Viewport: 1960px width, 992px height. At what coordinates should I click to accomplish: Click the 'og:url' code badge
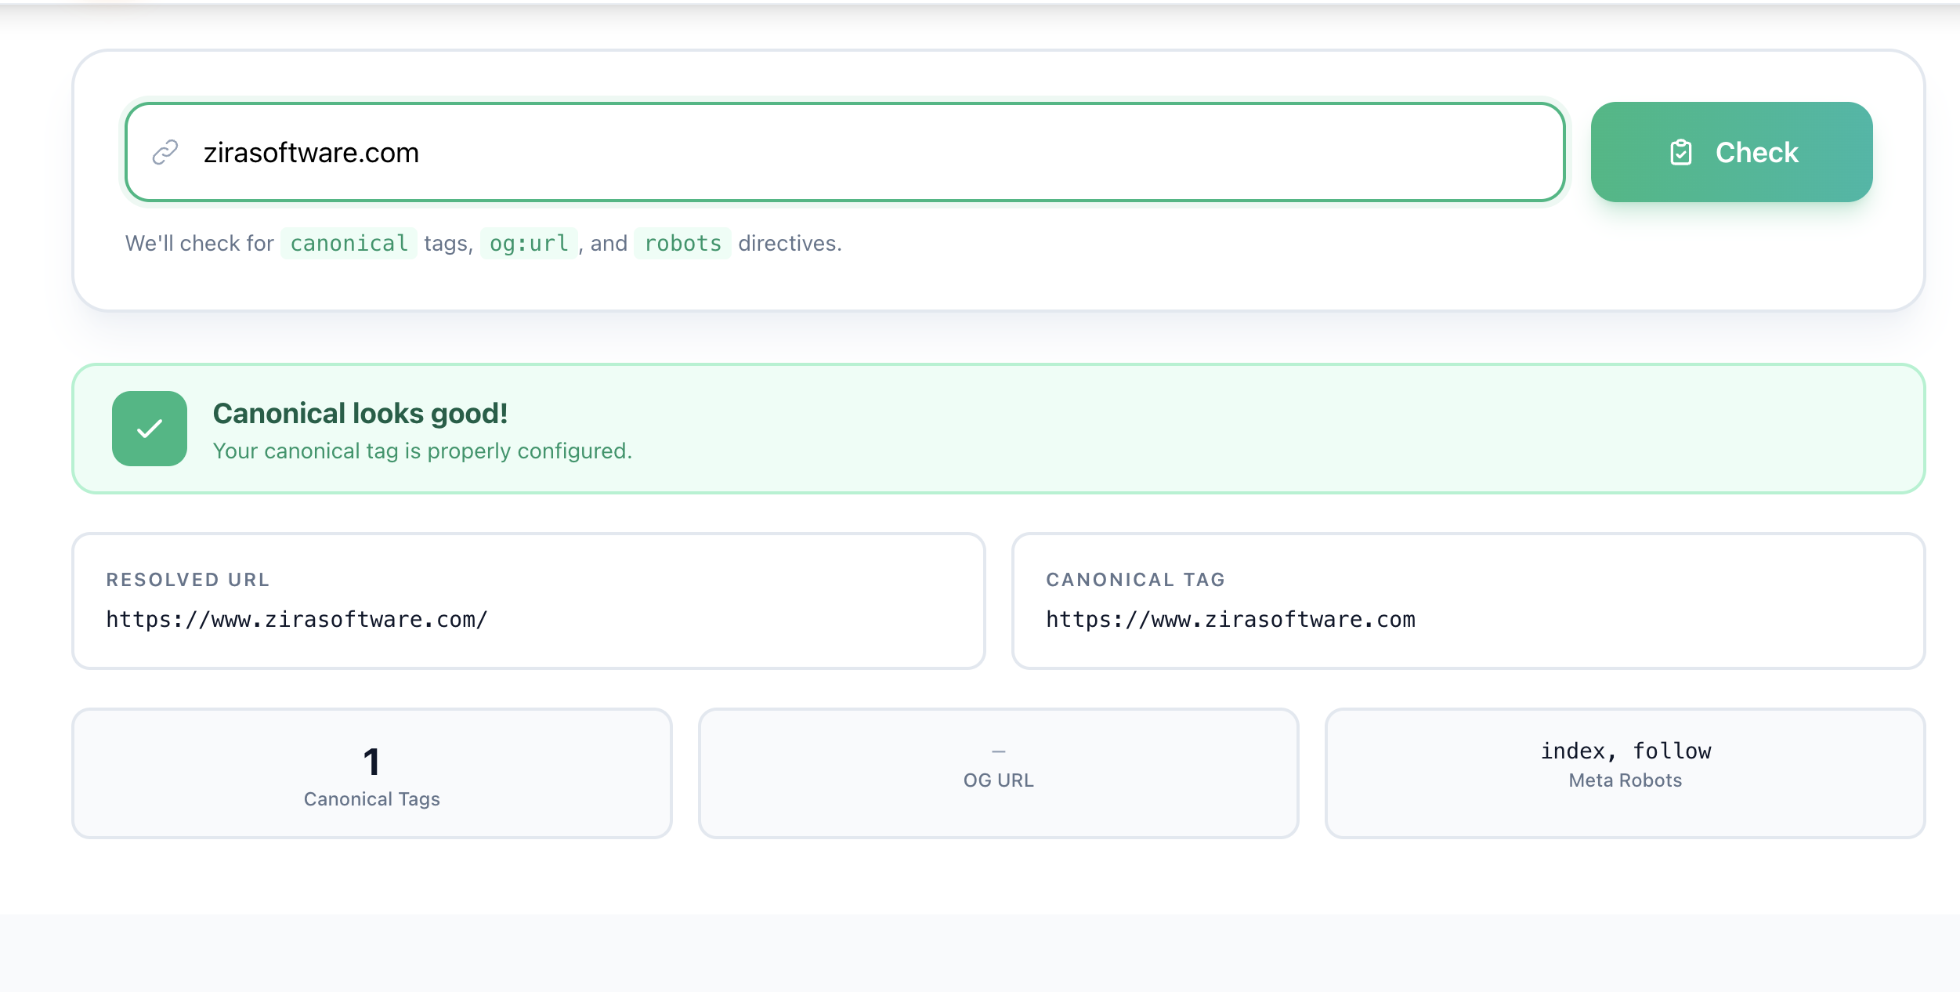(529, 244)
